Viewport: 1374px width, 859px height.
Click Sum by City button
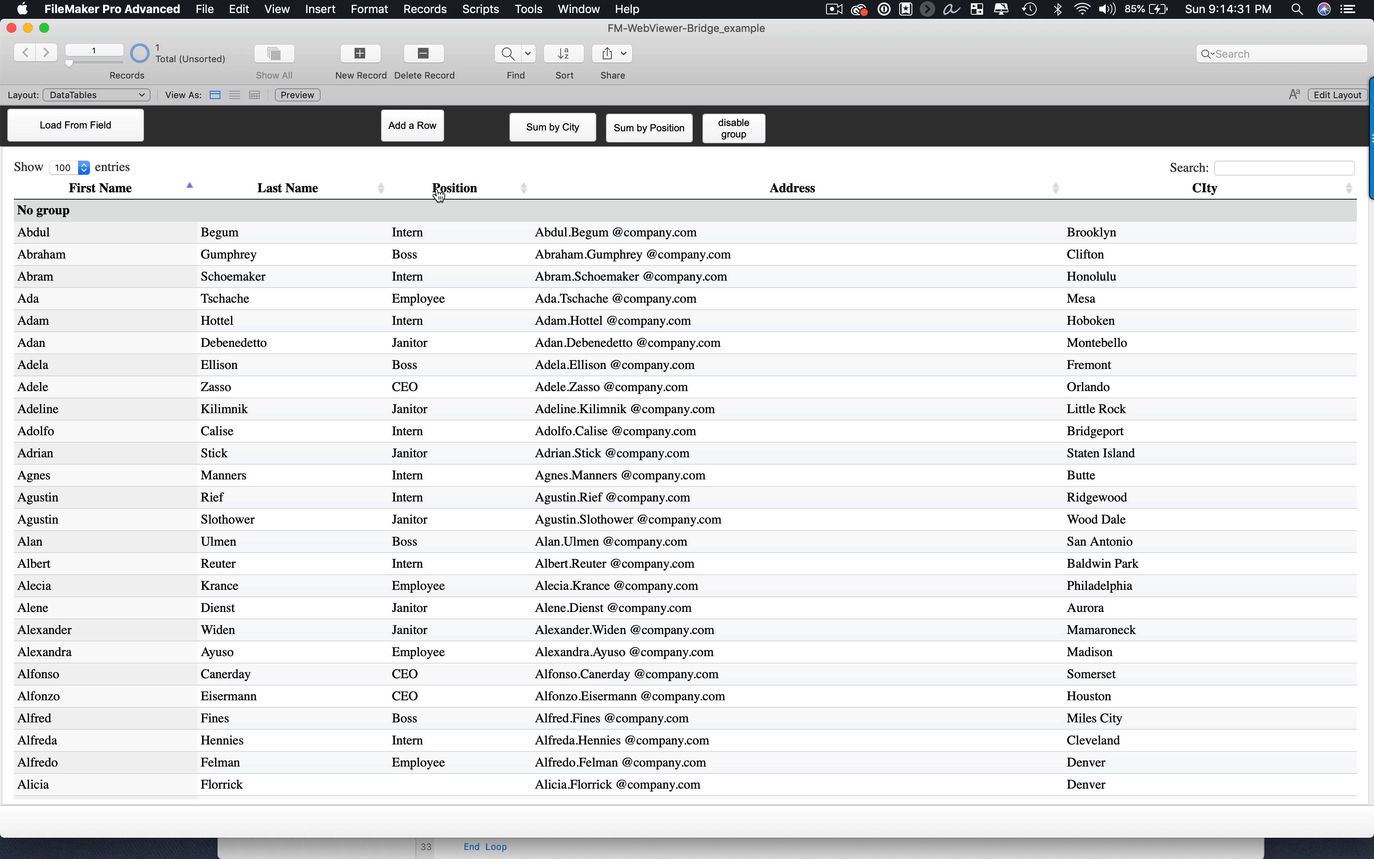pos(552,127)
